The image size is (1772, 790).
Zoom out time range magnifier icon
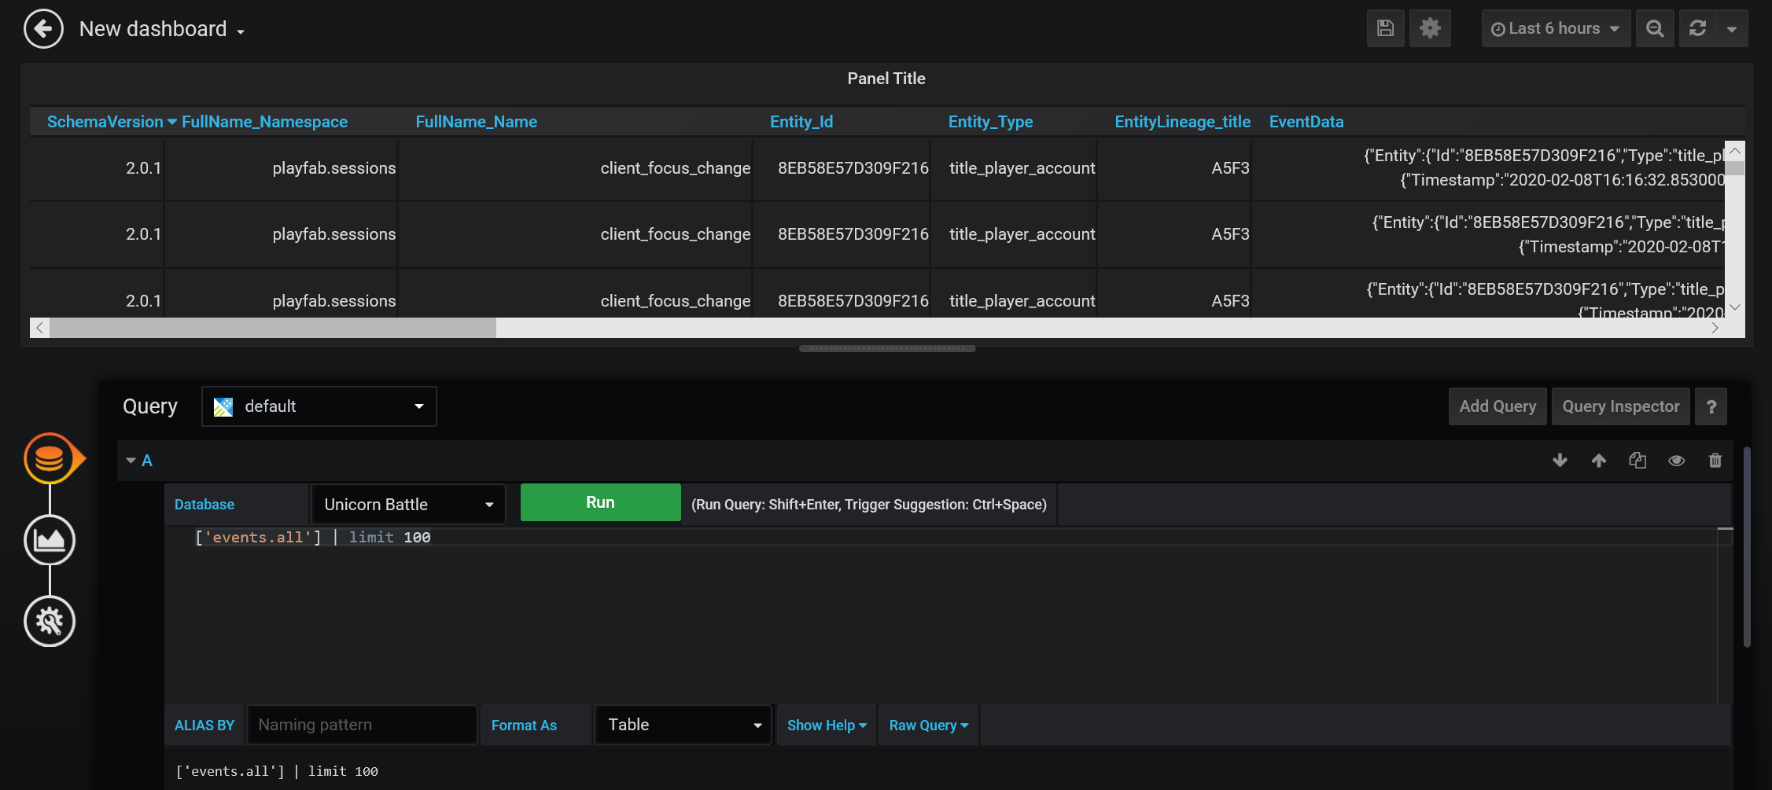(x=1655, y=28)
